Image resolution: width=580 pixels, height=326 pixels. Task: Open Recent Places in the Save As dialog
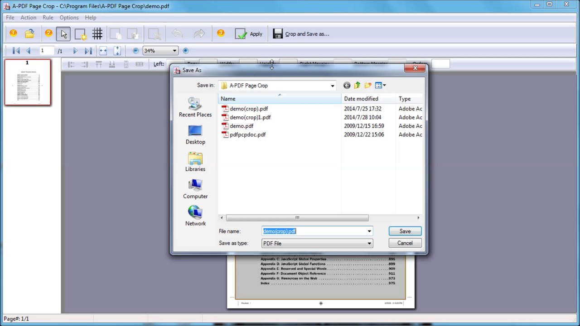pyautogui.click(x=195, y=108)
